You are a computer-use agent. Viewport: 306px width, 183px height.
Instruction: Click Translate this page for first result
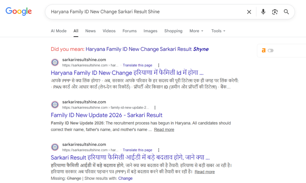(x=137, y=65)
